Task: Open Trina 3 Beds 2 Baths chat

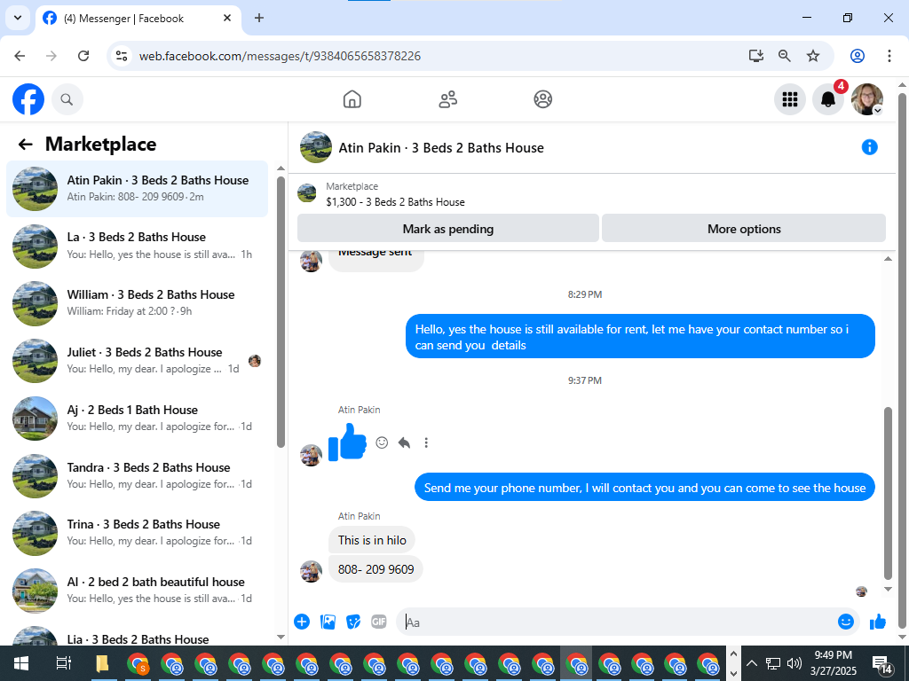Action: pos(137,533)
